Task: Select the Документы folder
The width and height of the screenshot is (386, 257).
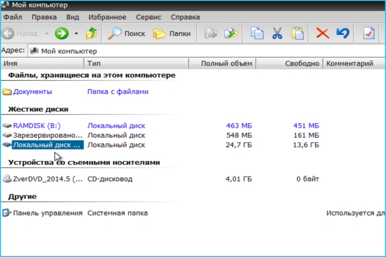Action: (33, 92)
